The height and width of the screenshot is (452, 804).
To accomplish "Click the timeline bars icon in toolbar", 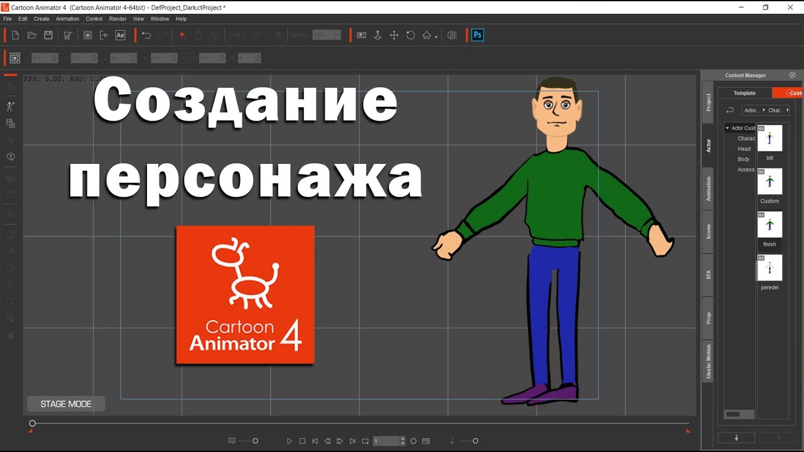I will pos(452,35).
